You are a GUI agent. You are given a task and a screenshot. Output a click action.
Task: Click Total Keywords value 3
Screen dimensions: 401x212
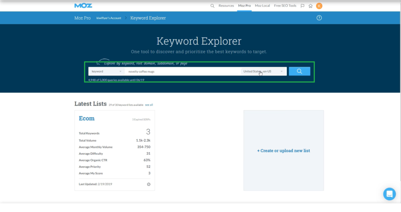click(148, 132)
